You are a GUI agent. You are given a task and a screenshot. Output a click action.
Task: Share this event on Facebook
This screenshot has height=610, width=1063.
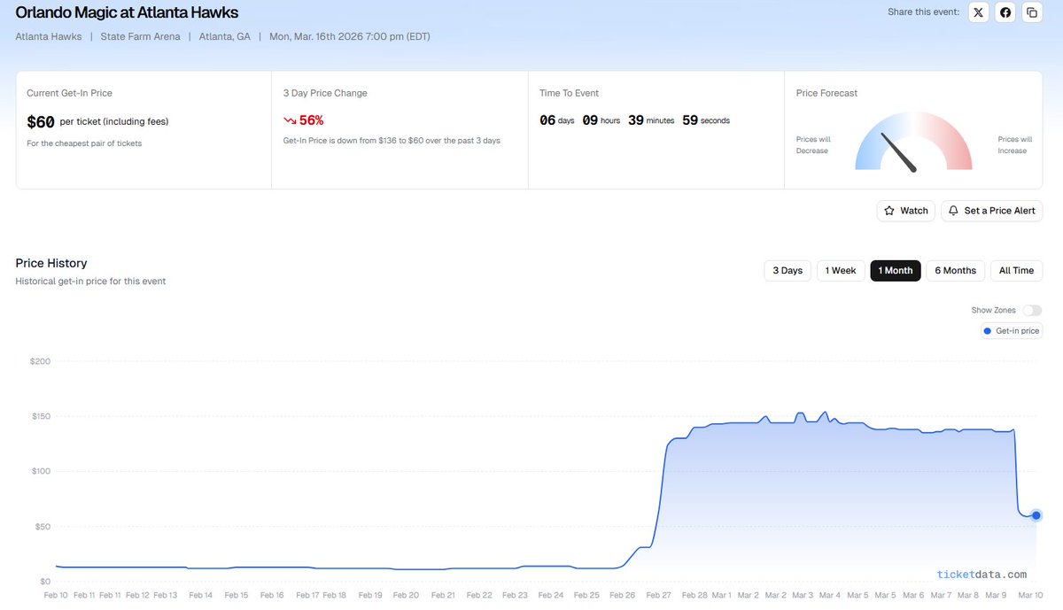click(1005, 12)
